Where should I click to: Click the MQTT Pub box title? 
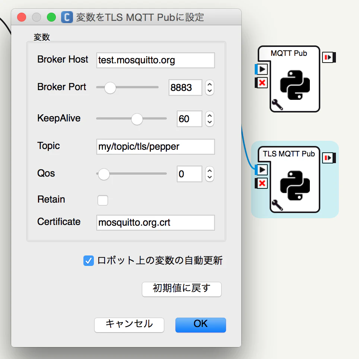tap(289, 53)
